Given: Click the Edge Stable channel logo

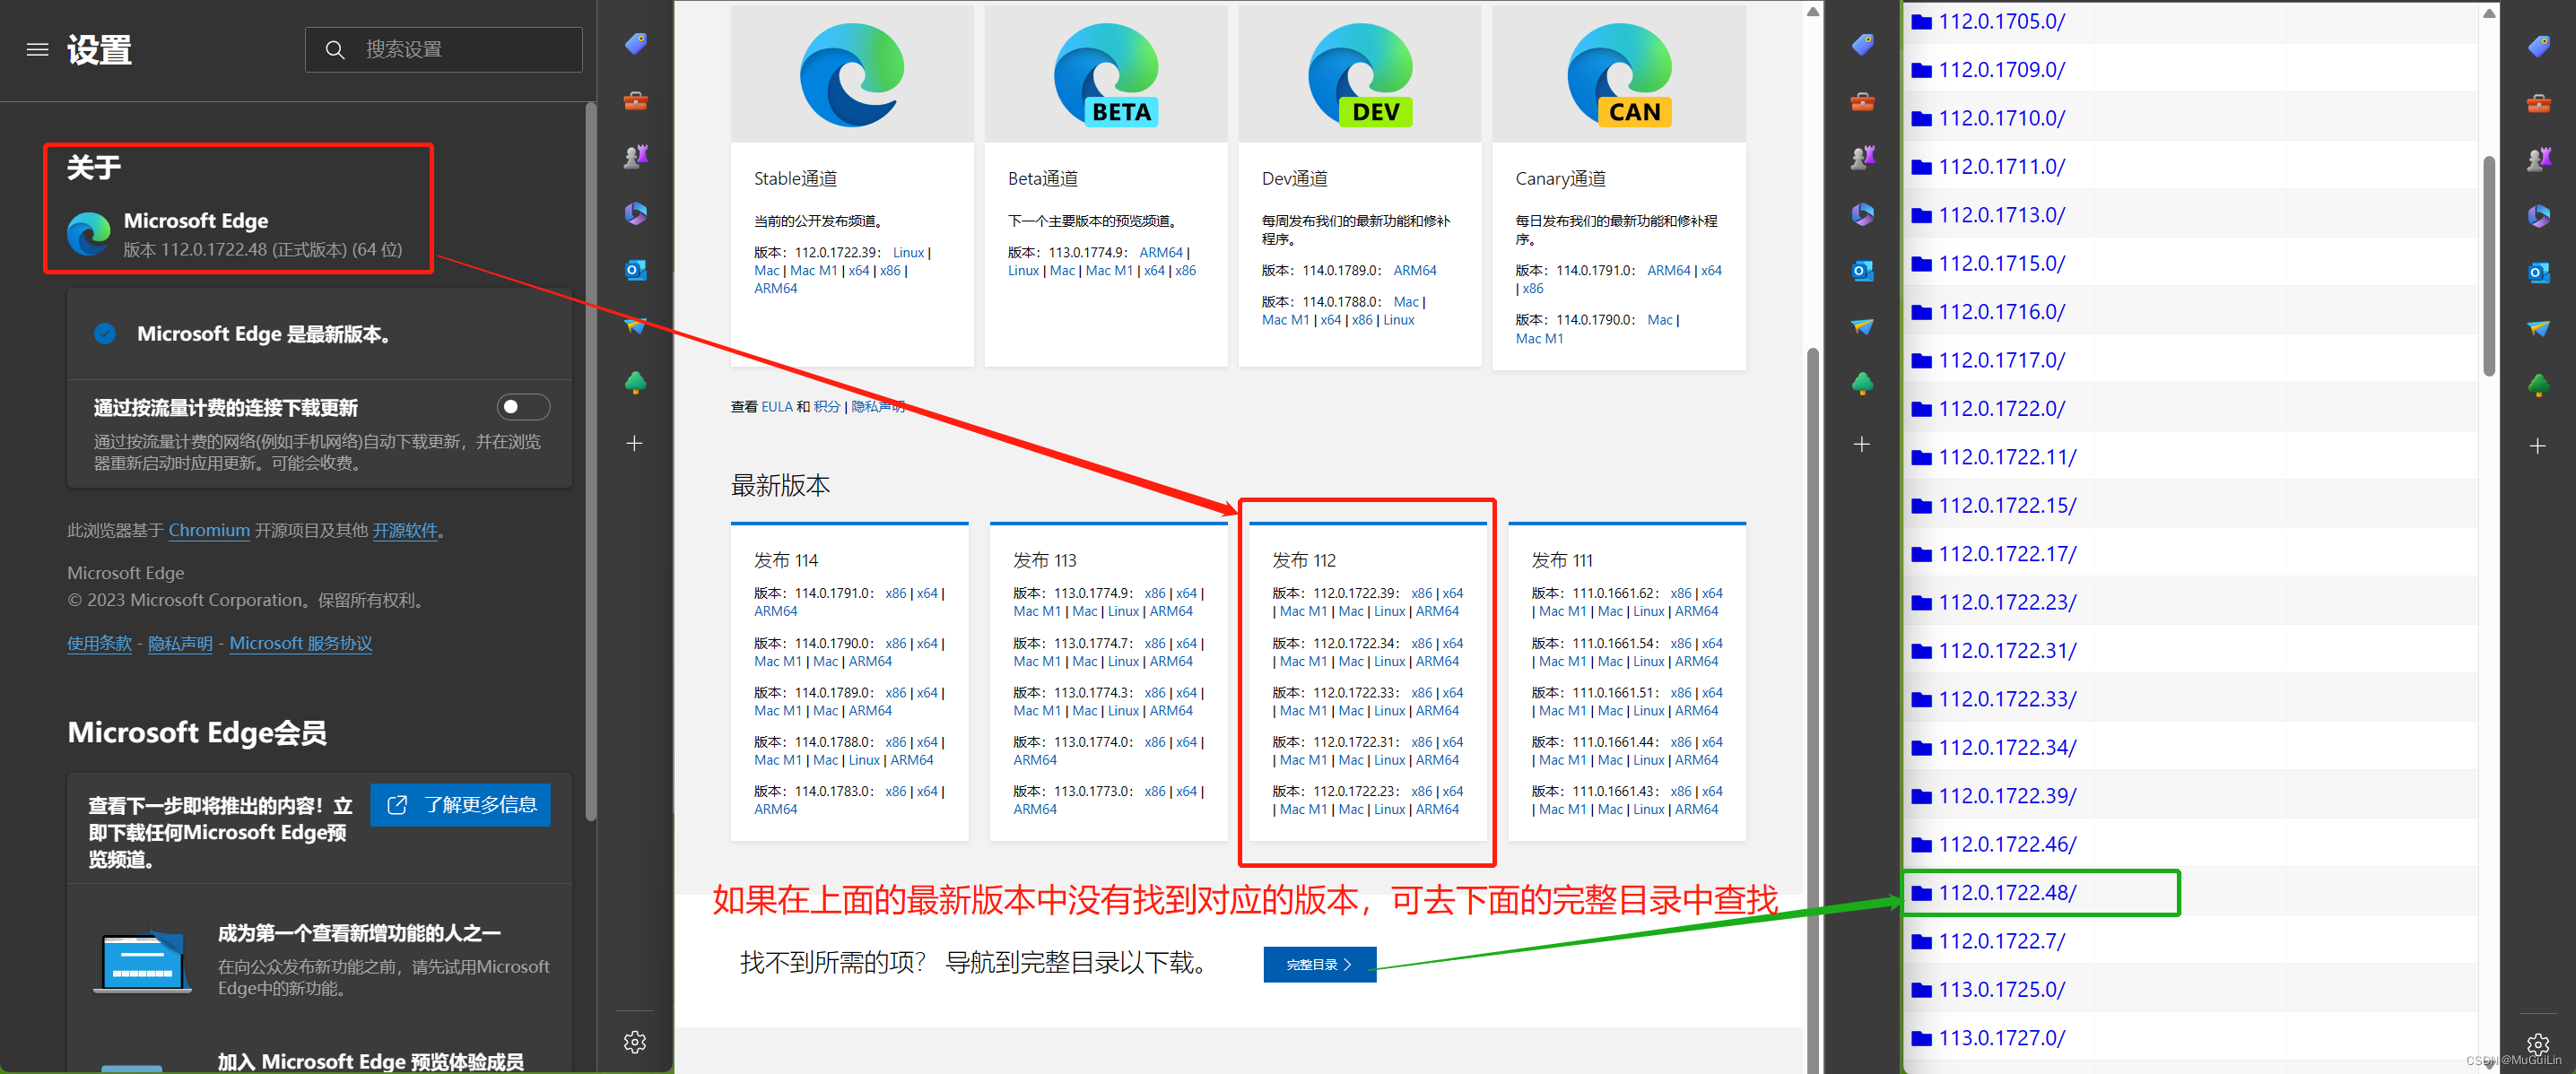Looking at the screenshot, I should point(852,74).
